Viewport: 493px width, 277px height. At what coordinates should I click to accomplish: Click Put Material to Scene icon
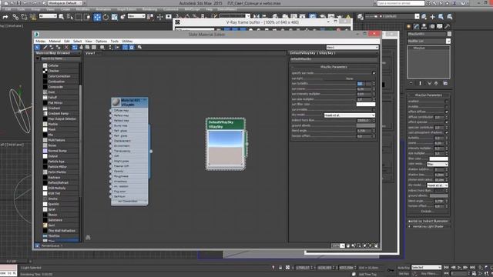[x=52, y=48]
